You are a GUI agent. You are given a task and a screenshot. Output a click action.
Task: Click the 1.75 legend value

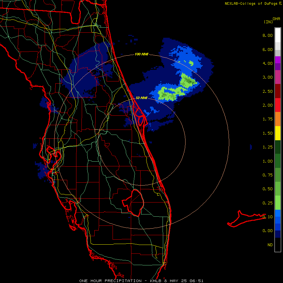pos(268,119)
